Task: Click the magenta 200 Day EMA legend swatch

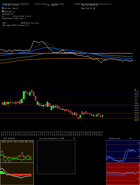Action: click(x=3, y=11)
